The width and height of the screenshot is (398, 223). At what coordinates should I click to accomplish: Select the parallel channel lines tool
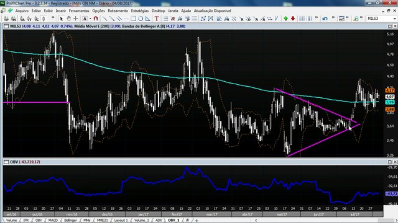click(119, 19)
